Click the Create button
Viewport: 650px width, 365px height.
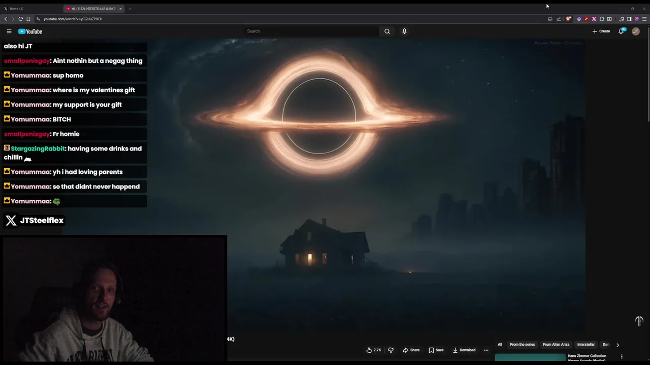(601, 31)
